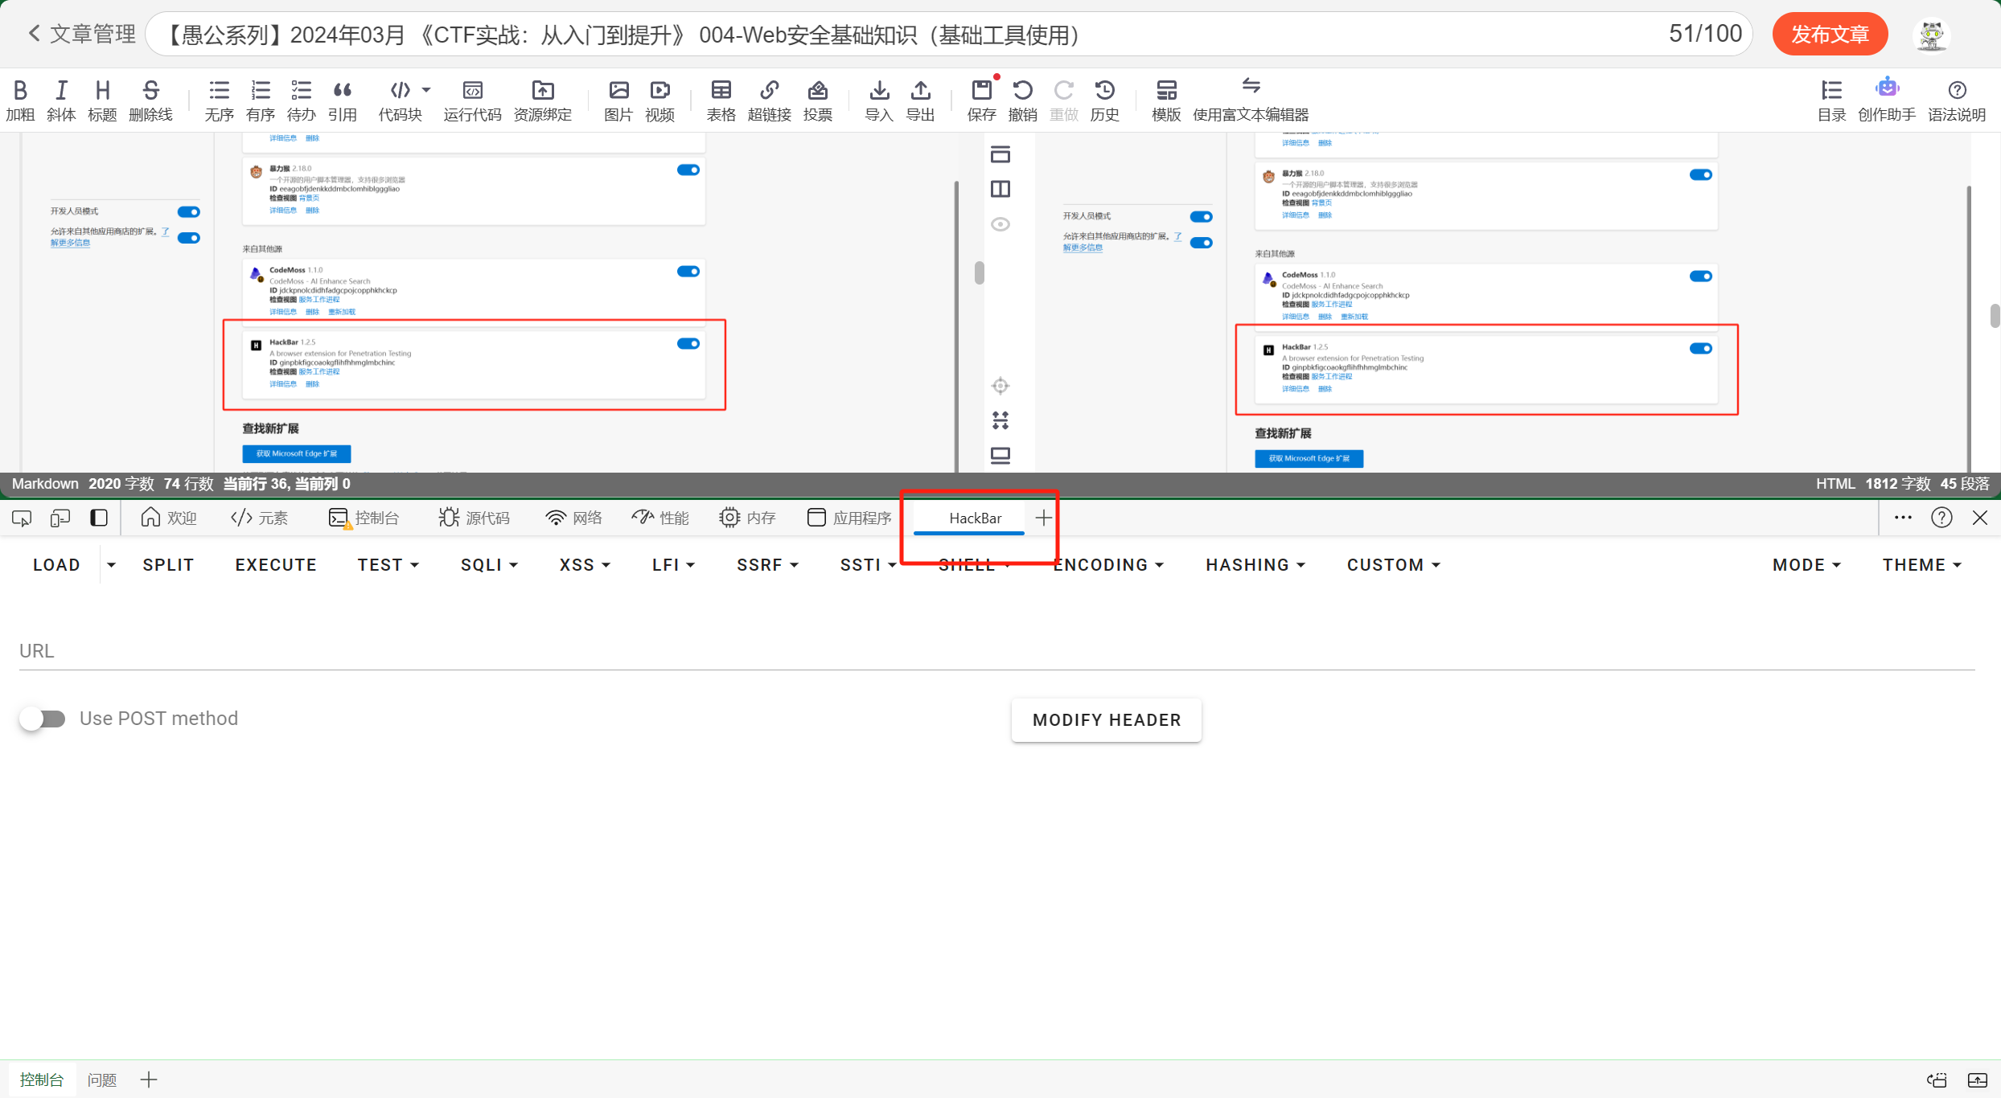The image size is (2001, 1098).
Task: Open the ENCODING dropdown in HackBar
Action: (1108, 565)
